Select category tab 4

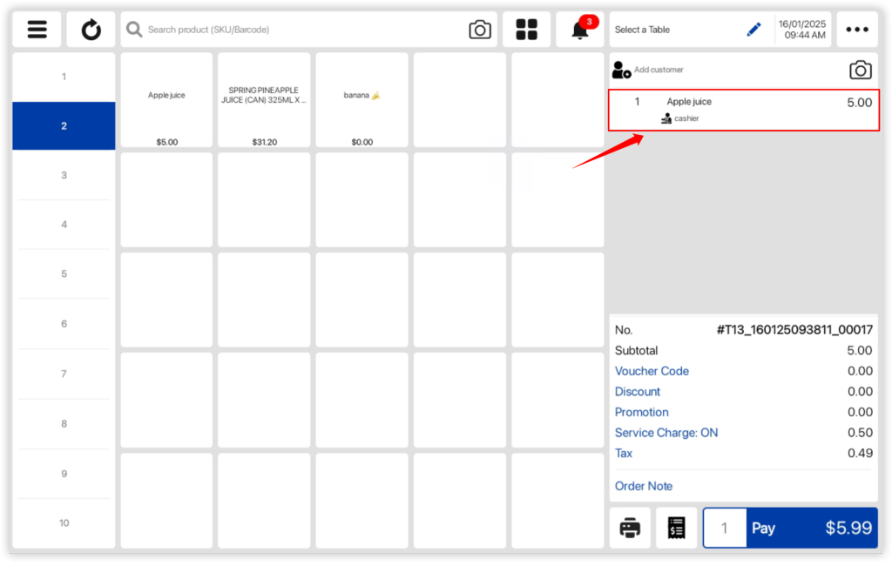point(64,225)
